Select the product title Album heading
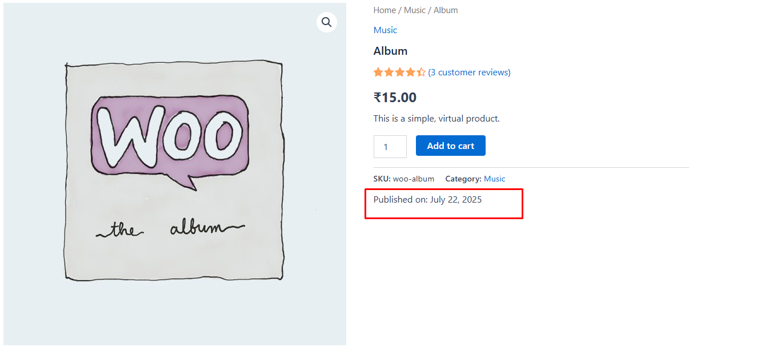The width and height of the screenshot is (765, 347). (x=390, y=51)
